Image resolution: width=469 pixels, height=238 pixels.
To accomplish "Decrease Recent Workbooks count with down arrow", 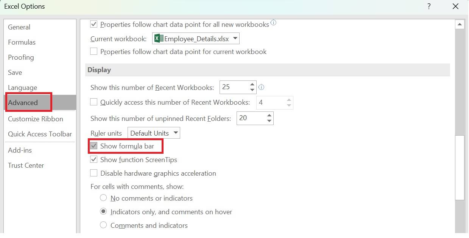I will (x=252, y=90).
